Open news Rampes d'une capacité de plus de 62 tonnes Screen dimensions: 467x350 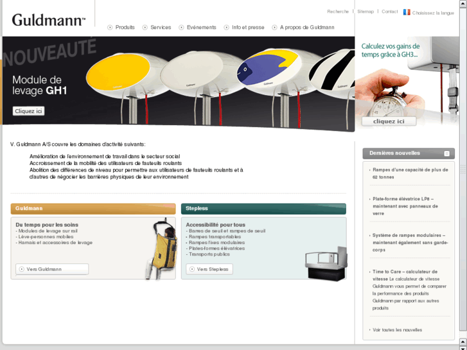(410, 173)
